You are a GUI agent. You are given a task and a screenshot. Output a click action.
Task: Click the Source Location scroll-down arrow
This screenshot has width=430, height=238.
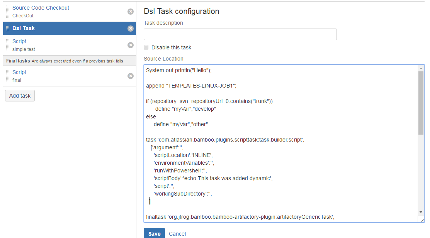(421, 212)
